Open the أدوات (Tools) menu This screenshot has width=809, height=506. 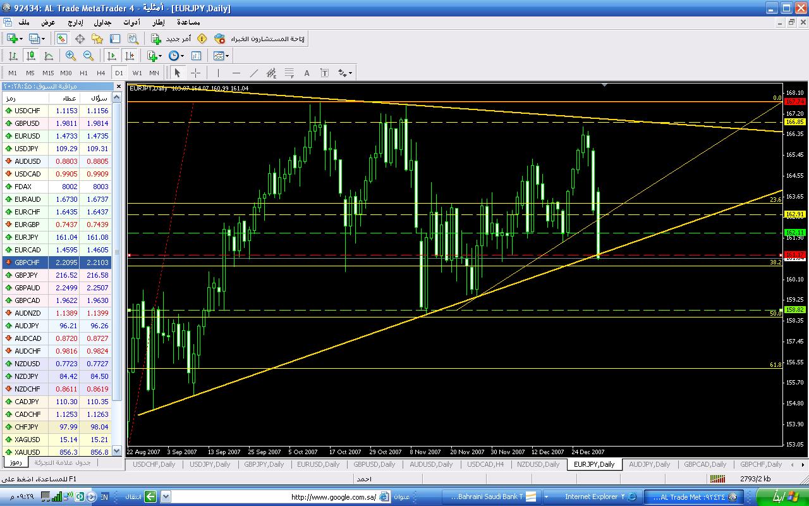[x=131, y=22]
